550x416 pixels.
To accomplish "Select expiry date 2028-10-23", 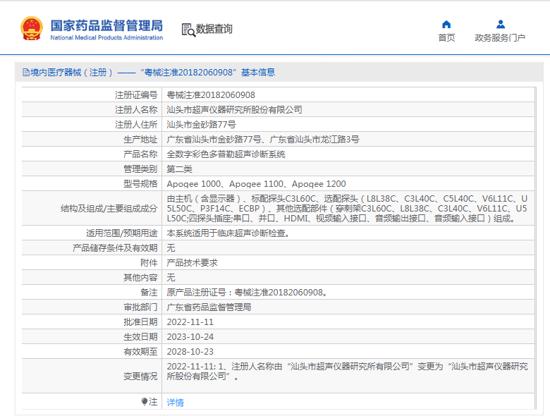I will coord(190,351).
